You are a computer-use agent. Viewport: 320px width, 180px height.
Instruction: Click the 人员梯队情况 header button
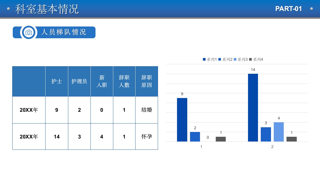pos(64,32)
